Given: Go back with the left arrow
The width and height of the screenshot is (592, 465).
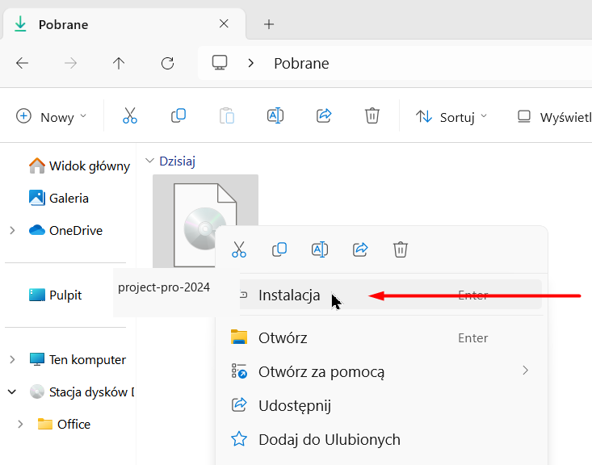Looking at the screenshot, I should tap(23, 63).
